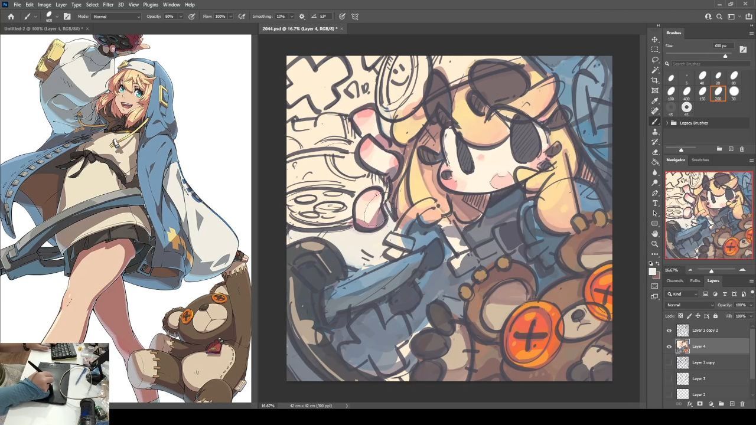This screenshot has width=756, height=425.
Task: Switch to the Paths tab
Action: (x=695, y=281)
